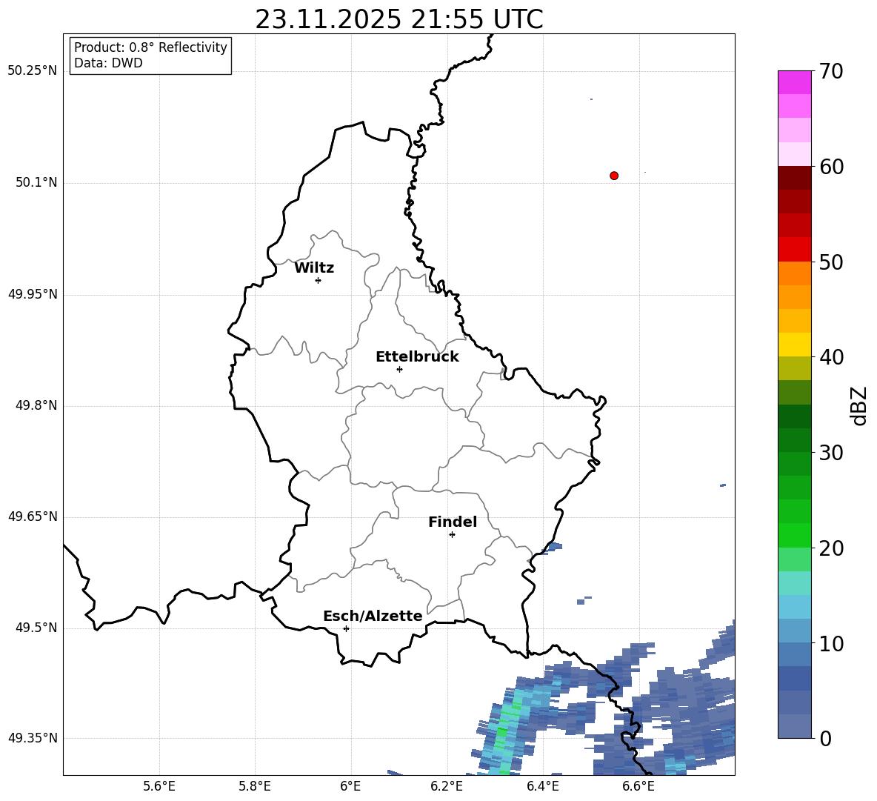Image resolution: width=877 pixels, height=801 pixels.
Task: Click the 50.25°N latitude label
Action: 33,71
